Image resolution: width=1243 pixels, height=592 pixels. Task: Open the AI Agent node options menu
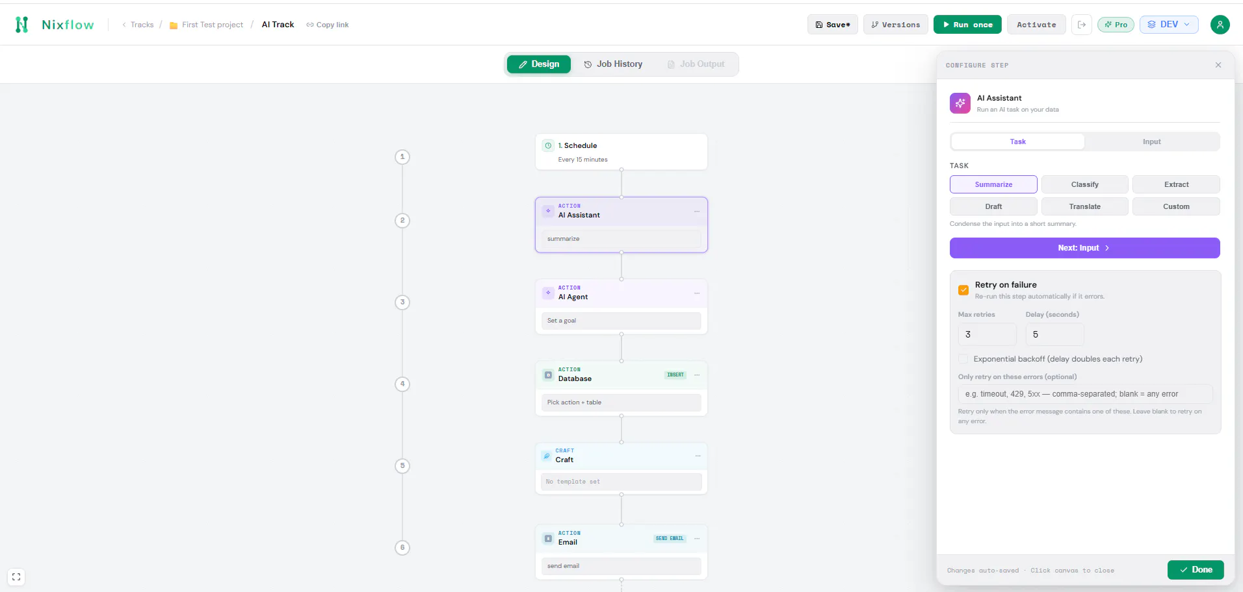697,293
